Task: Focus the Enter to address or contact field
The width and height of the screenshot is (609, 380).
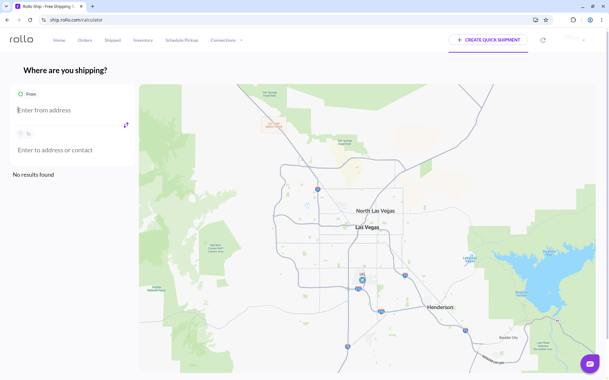Action: tap(72, 150)
